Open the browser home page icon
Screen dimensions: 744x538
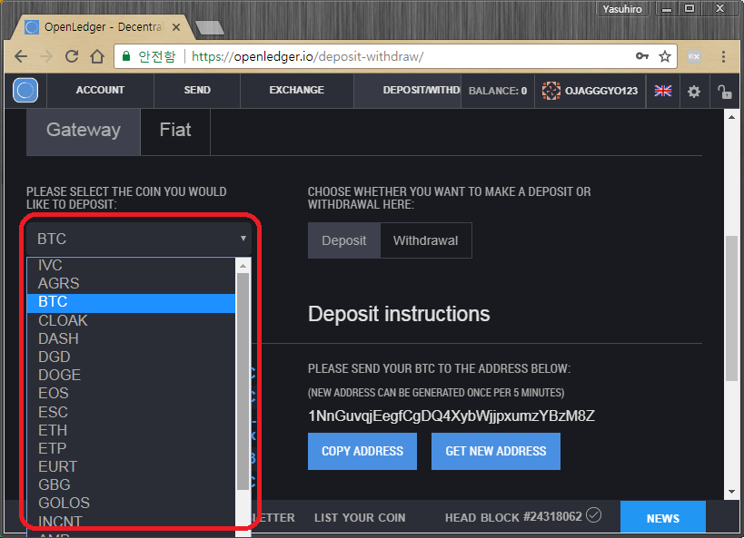[x=97, y=56]
